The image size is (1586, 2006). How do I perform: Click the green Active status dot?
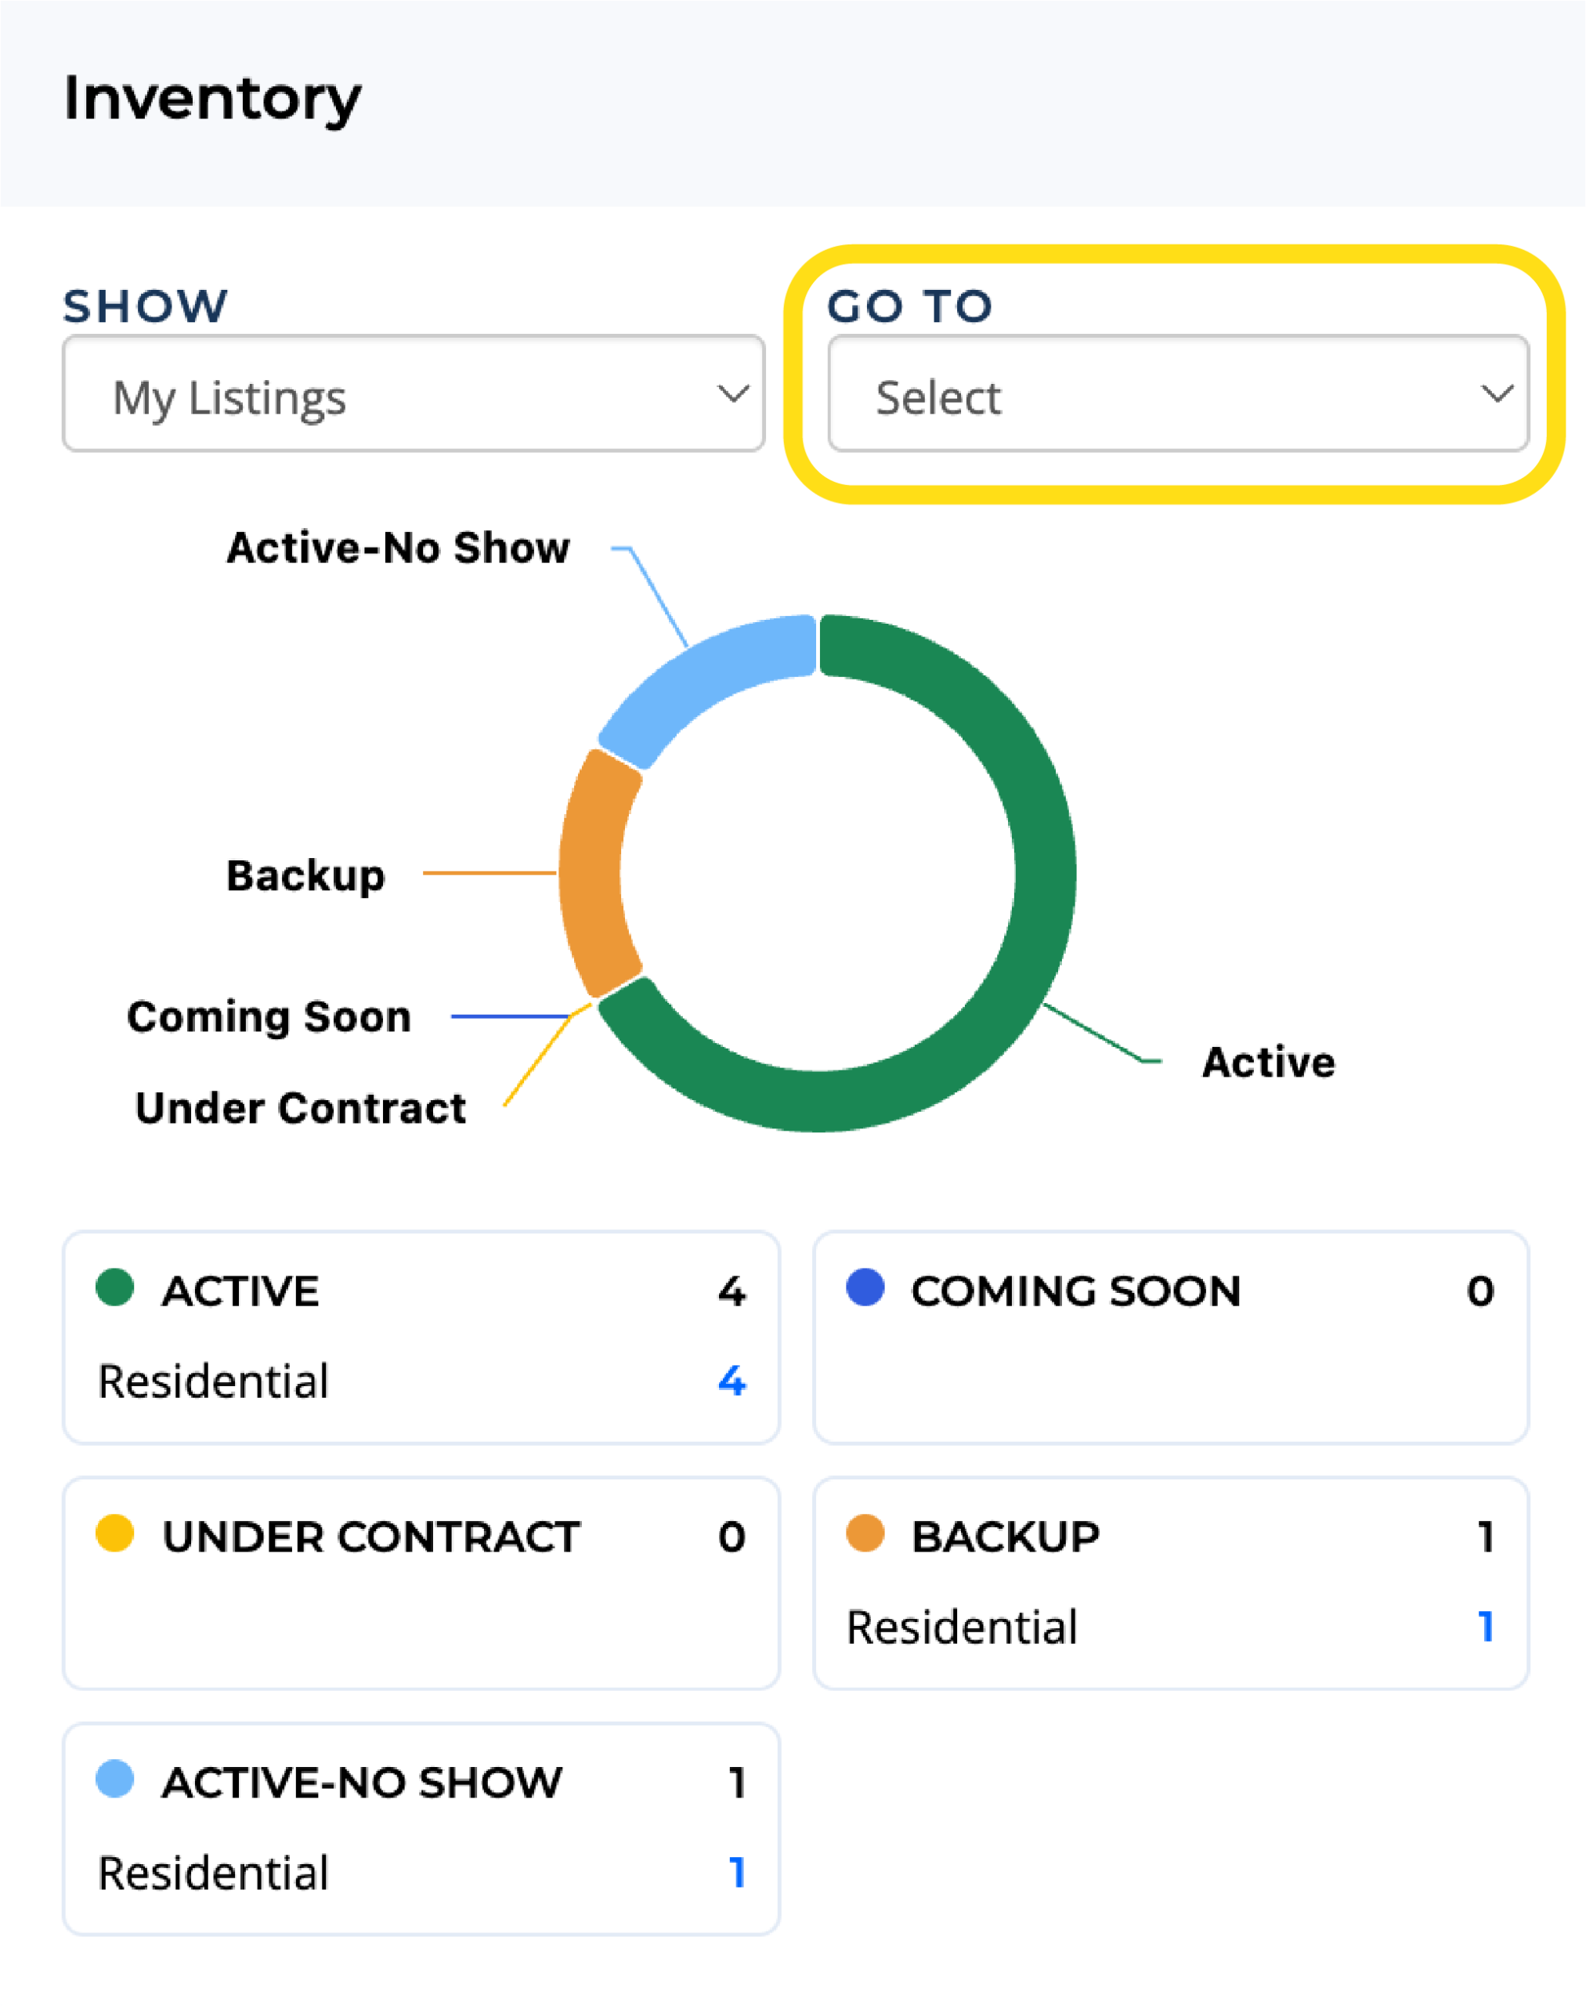point(115,1287)
